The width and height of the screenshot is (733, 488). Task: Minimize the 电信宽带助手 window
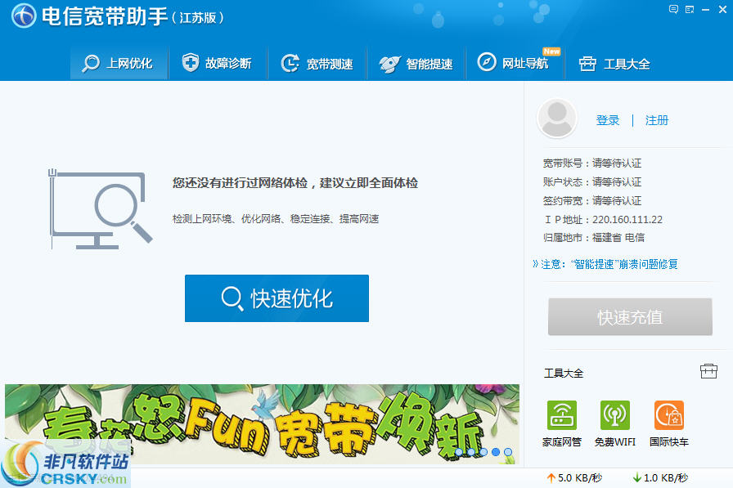(705, 9)
